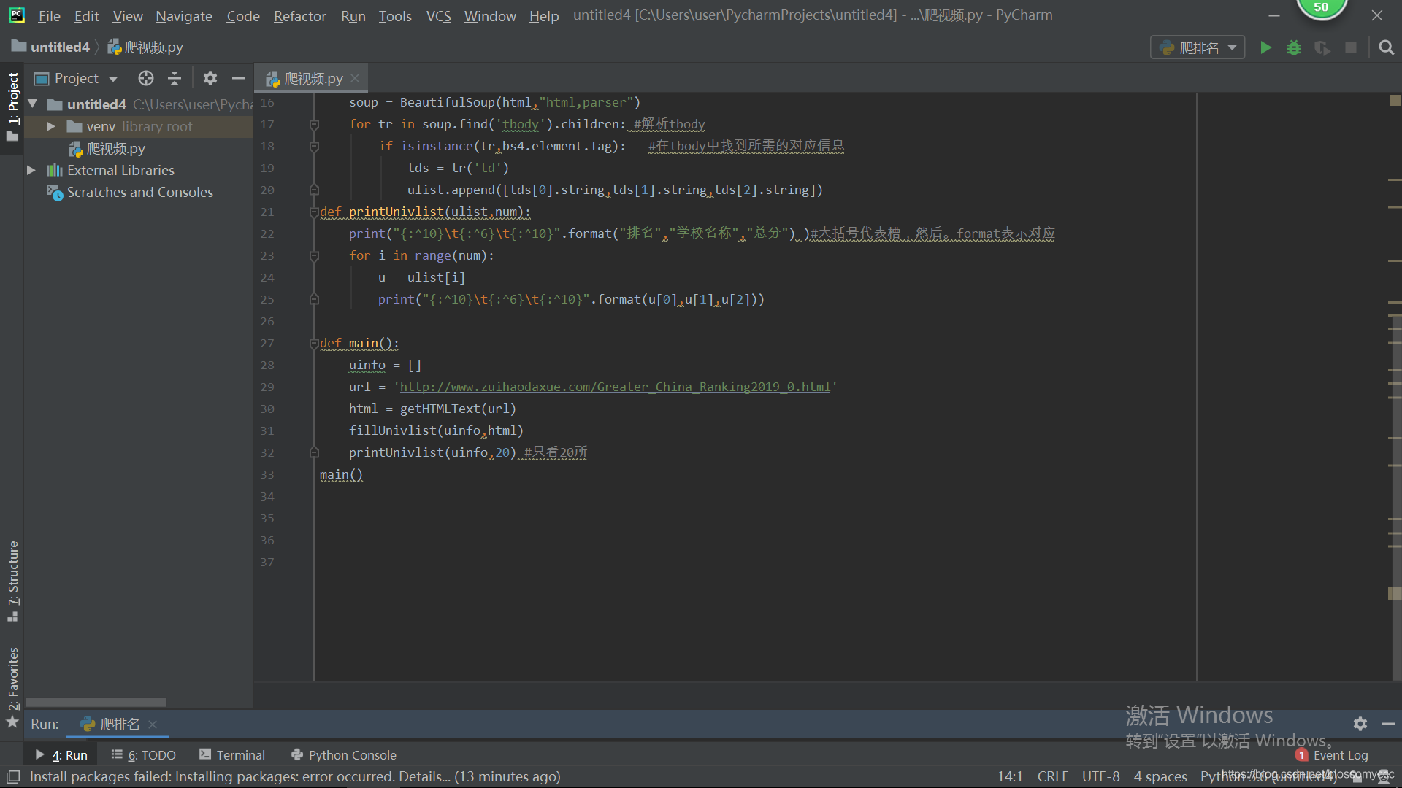Hide the Project panel with minus icon
Image resolution: width=1402 pixels, height=788 pixels.
coord(239,78)
